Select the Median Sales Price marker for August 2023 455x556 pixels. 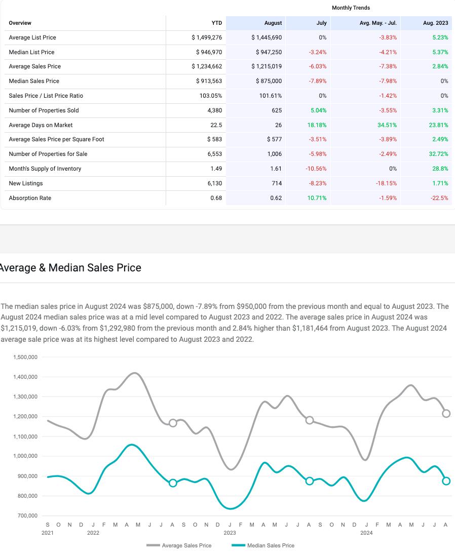310,481
